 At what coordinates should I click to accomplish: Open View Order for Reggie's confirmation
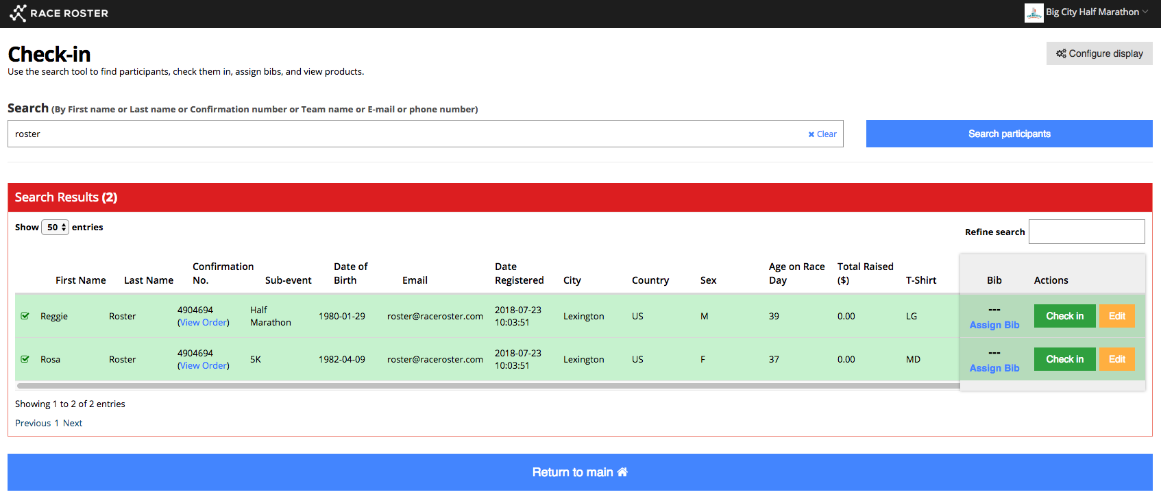pos(204,323)
